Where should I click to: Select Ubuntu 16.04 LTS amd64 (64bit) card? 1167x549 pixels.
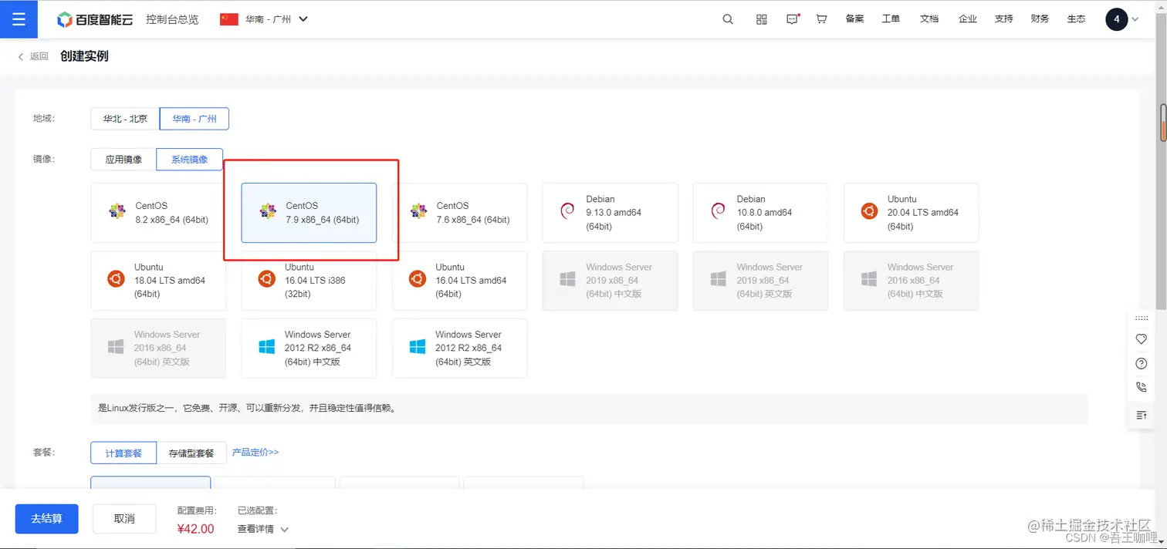pyautogui.click(x=459, y=281)
